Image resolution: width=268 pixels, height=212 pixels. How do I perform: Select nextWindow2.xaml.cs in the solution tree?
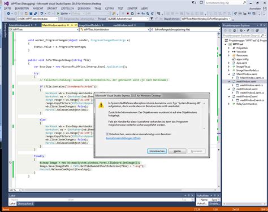[252, 100]
